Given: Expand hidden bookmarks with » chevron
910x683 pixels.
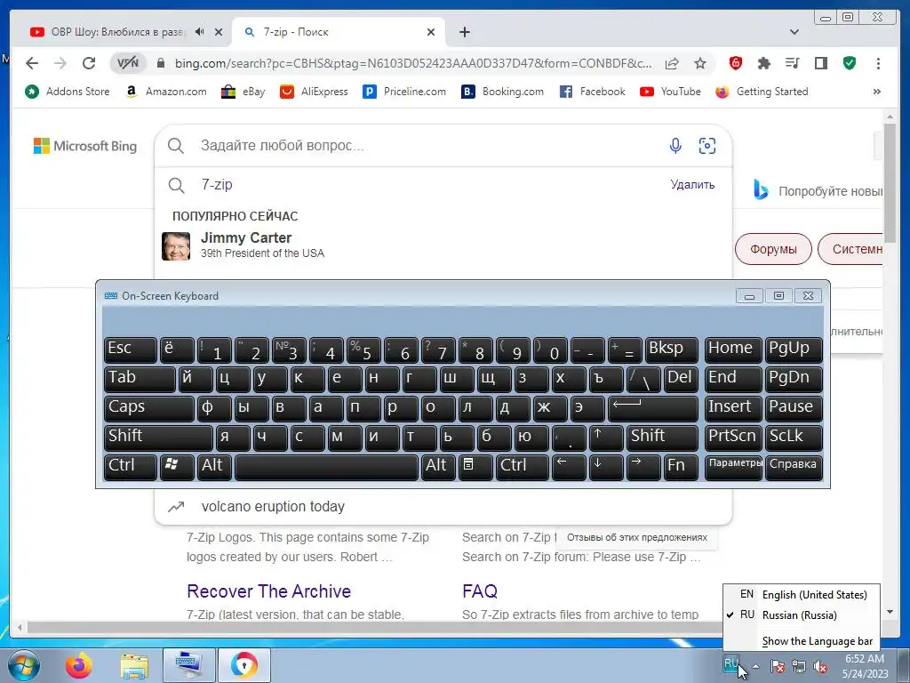Looking at the screenshot, I should coord(877,92).
